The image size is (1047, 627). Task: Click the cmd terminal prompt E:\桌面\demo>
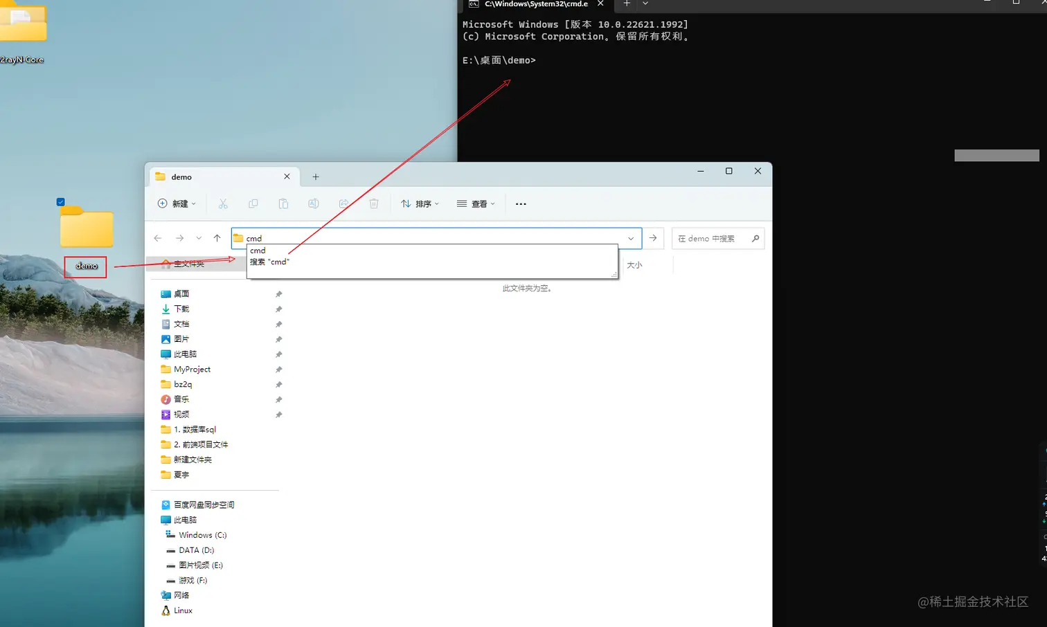499,60
